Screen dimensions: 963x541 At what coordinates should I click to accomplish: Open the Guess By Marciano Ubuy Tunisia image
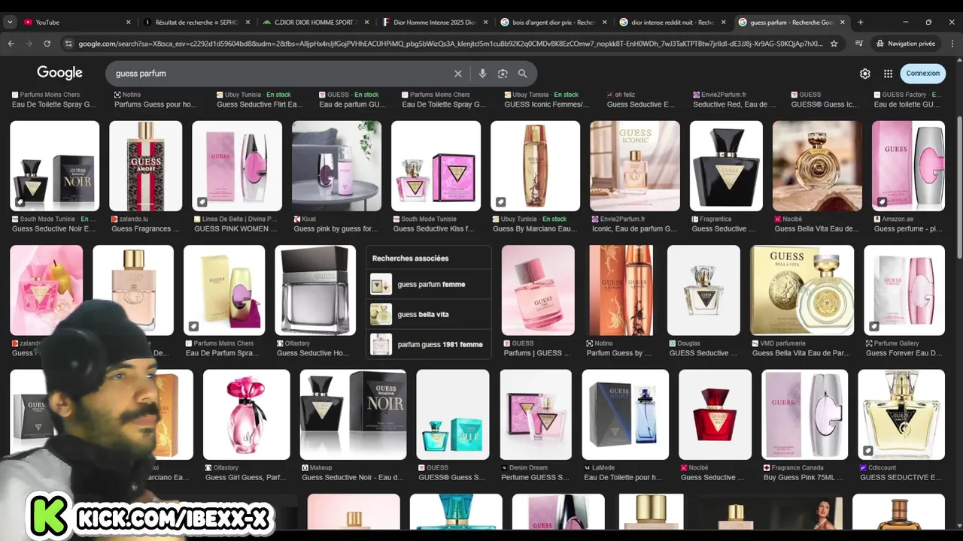pyautogui.click(x=535, y=166)
